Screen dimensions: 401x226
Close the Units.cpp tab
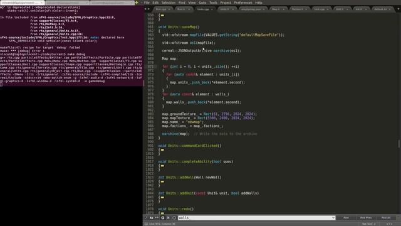pyautogui.click(x=212, y=9)
